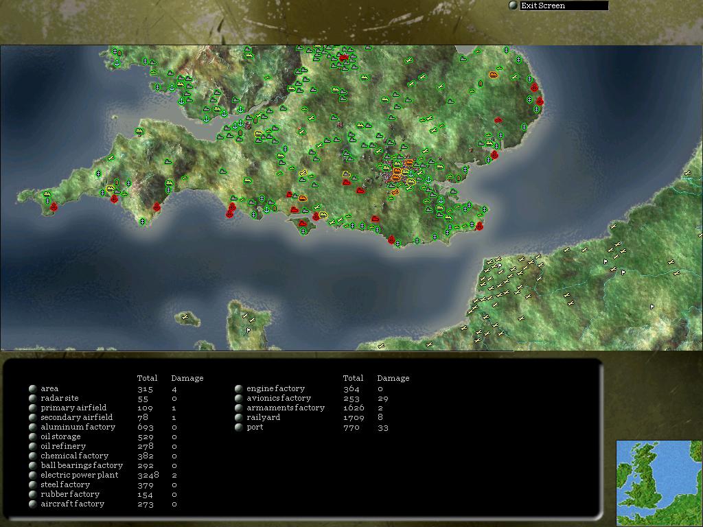Viewport: 703px width, 527px height.
Task: Click red anchor icon below Cornwall's yellow train icon
Action: 115,198
